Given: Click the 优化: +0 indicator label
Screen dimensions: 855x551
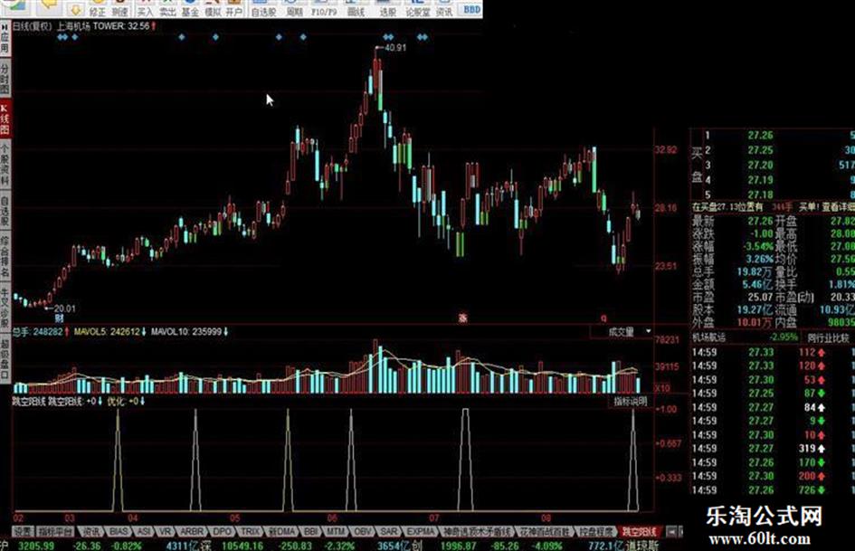Looking at the screenshot, I should click(x=124, y=402).
